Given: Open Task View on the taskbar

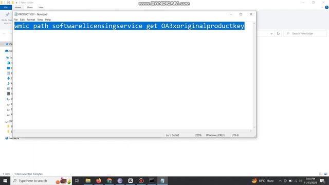Looking at the screenshot, I should pyautogui.click(x=77, y=180).
